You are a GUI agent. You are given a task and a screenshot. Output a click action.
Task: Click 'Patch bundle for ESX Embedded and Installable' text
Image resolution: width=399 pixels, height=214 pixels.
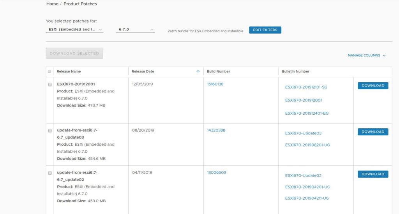[x=205, y=31]
